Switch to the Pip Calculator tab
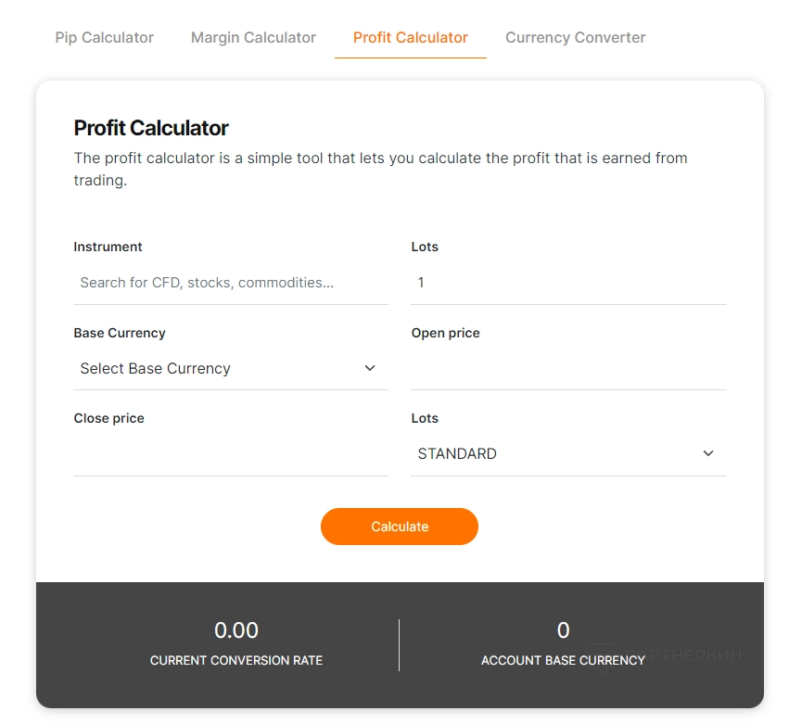 104,38
